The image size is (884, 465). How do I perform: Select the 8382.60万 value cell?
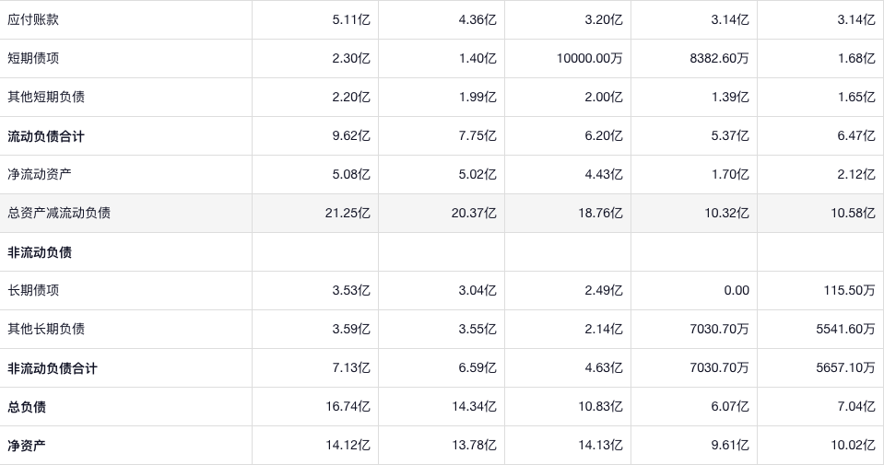(x=719, y=58)
